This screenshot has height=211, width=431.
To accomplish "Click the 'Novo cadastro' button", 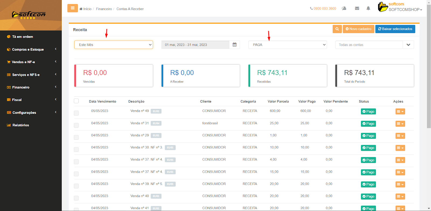I will [x=358, y=29].
